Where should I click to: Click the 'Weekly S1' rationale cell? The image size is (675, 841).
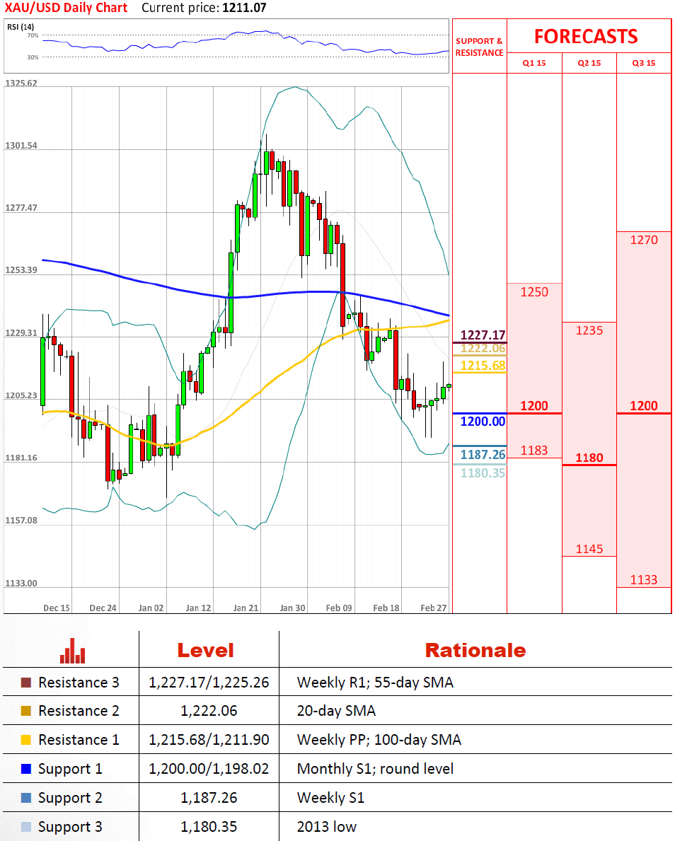pos(330,798)
